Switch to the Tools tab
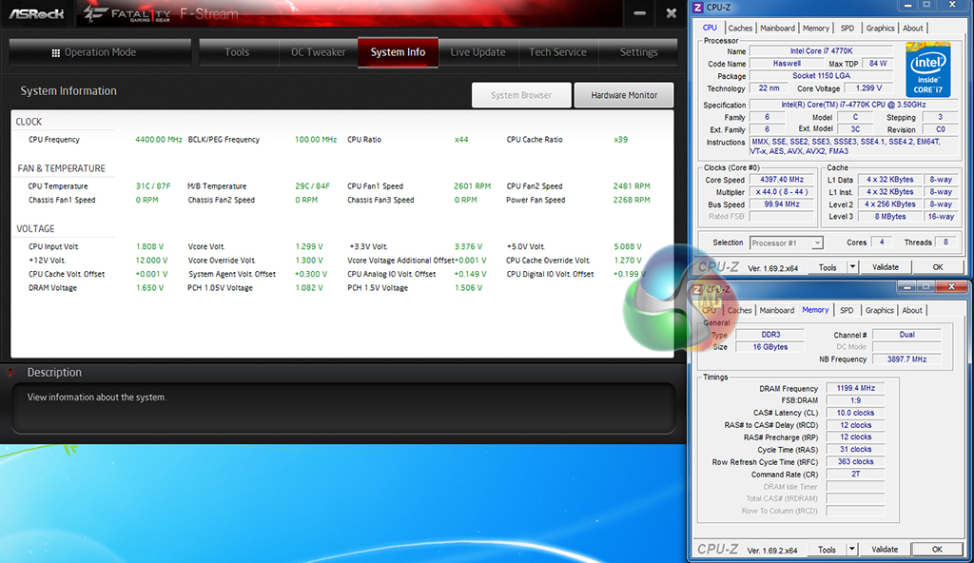 (x=237, y=52)
